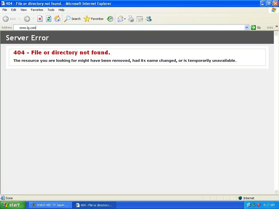Click the Edit page toolbar icon
The width and height of the screenshot is (279, 209).
[x=140, y=19]
